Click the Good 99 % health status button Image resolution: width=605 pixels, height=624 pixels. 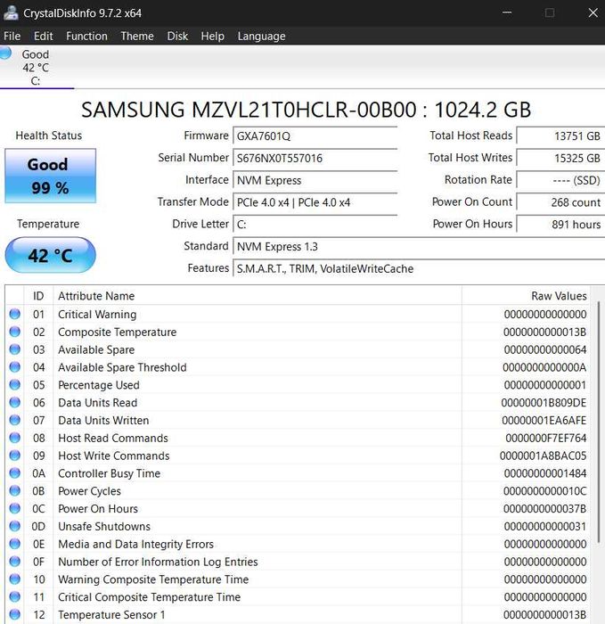pyautogui.click(x=50, y=176)
